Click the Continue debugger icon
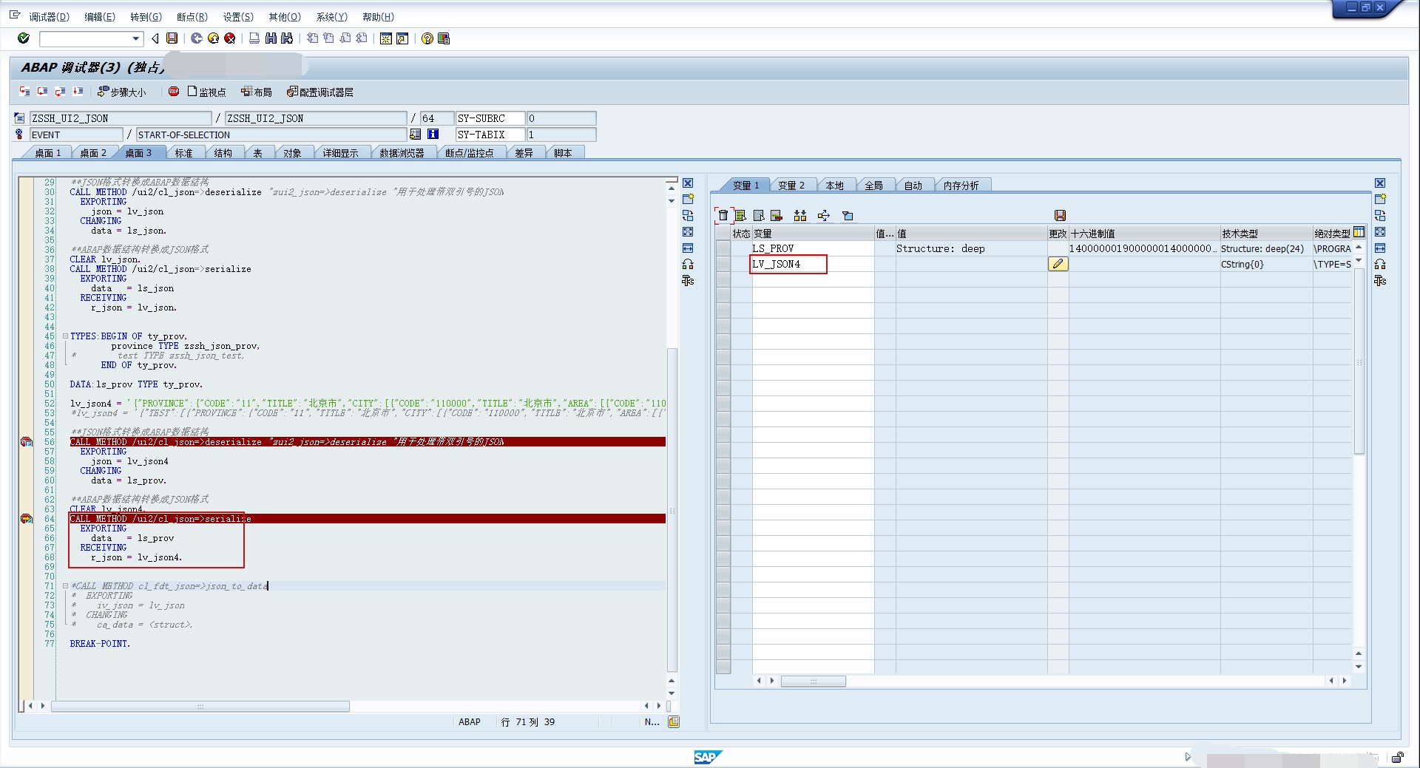 pos(78,92)
